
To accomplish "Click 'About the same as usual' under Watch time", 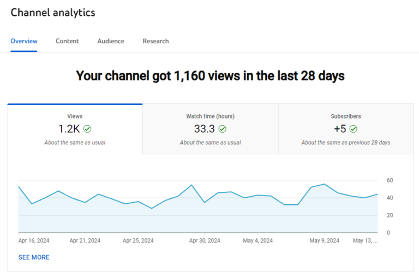I will [210, 143].
